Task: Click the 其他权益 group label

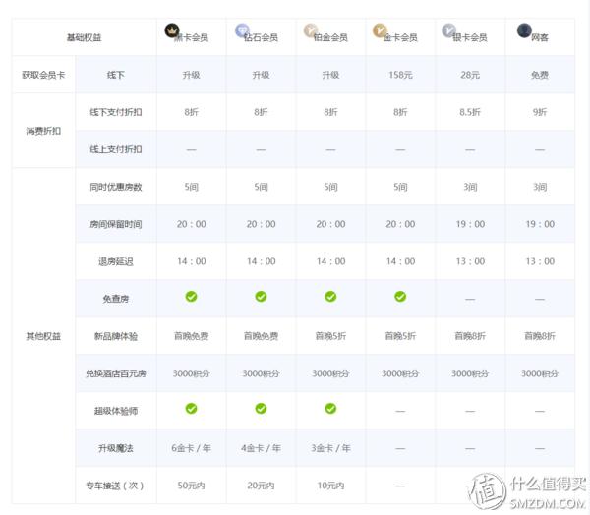Action: point(43,336)
